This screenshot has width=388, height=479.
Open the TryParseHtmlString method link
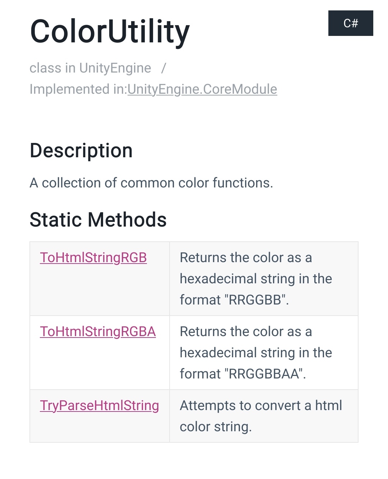(100, 405)
